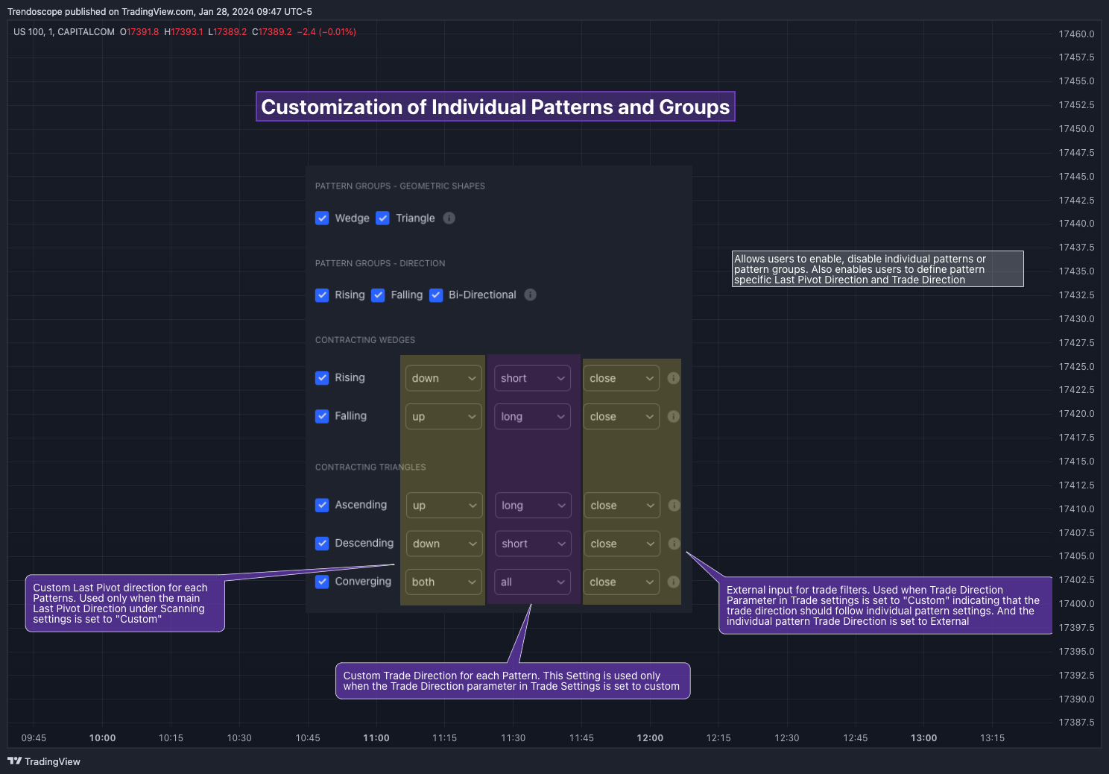Open info icon for Falling wedge row
1109x774 pixels.
point(673,416)
